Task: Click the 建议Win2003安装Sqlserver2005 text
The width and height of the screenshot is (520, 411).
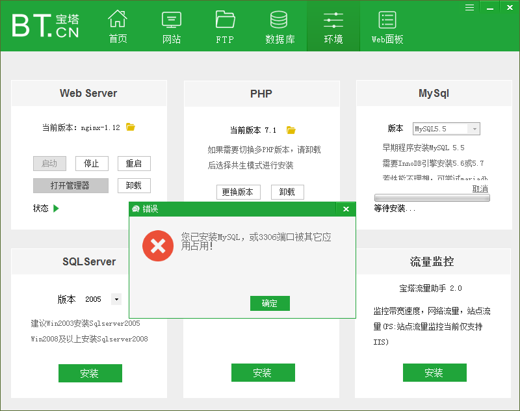Action: point(85,323)
